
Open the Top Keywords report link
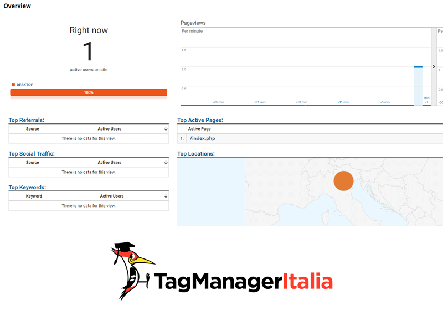click(x=27, y=187)
